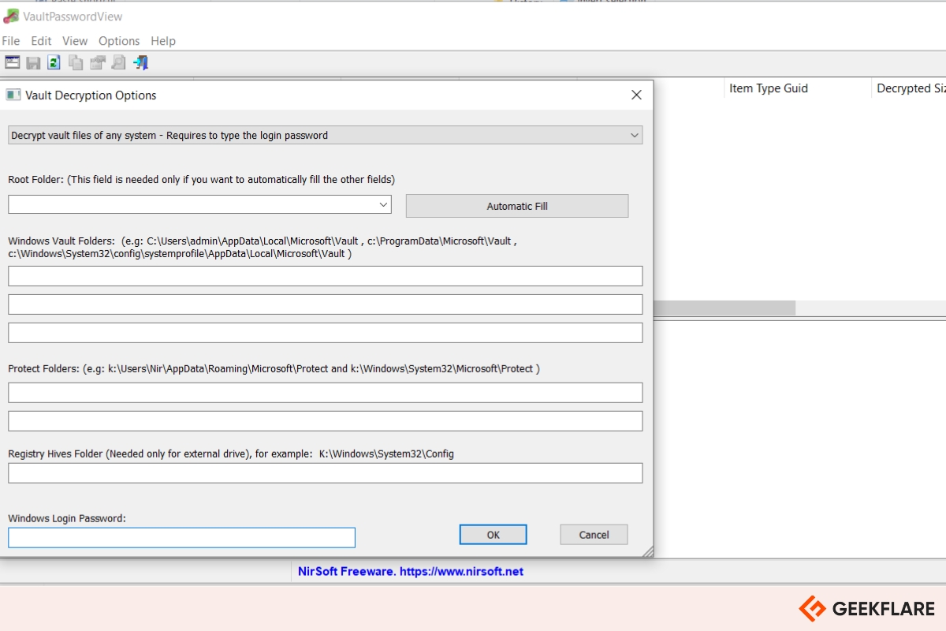The width and height of the screenshot is (946, 631).
Task: Click the NirSoft Freeware status bar link
Action: [x=411, y=571]
